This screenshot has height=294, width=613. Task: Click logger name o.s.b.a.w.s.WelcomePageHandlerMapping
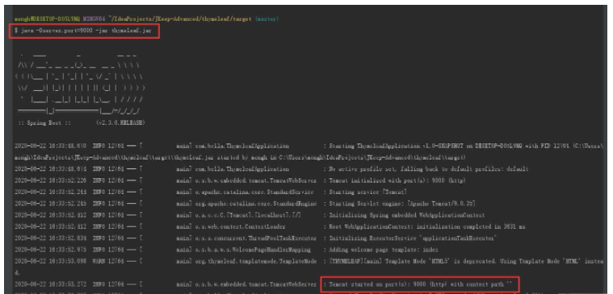click(x=254, y=250)
